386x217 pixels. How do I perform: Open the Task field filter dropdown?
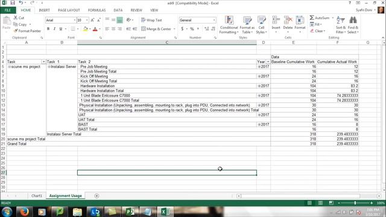pyautogui.click(x=43, y=61)
